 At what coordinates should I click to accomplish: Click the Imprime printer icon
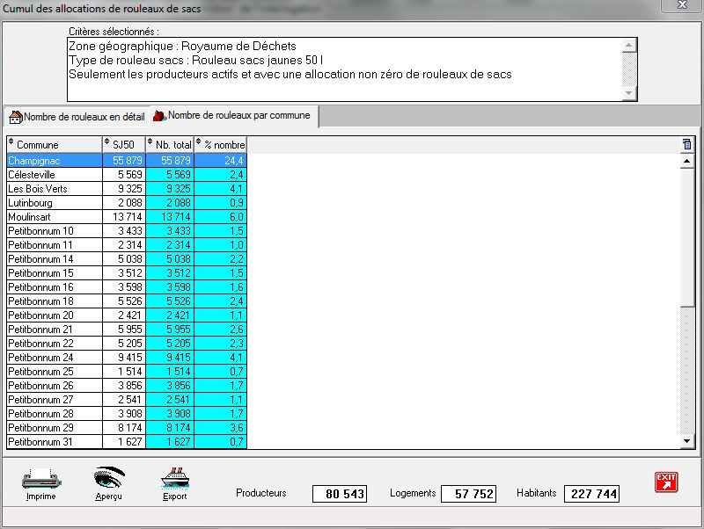[x=40, y=478]
